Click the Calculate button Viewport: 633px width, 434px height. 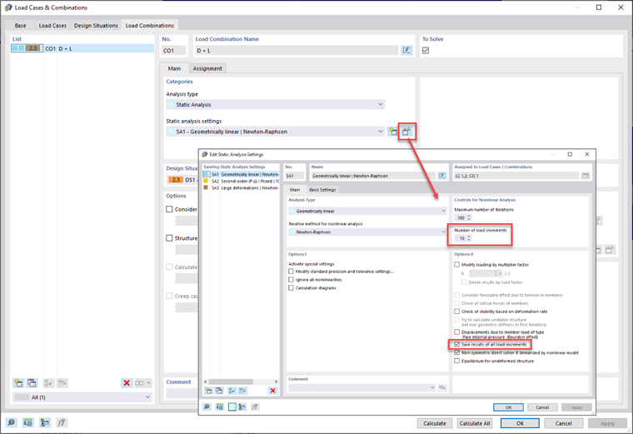point(435,423)
